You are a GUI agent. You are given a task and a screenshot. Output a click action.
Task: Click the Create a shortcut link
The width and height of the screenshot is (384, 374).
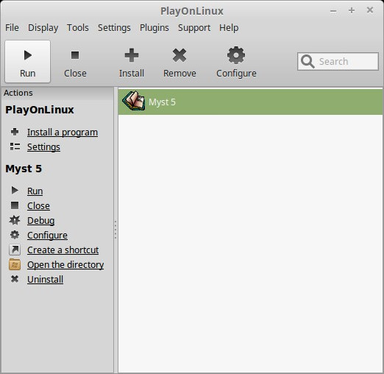point(63,250)
